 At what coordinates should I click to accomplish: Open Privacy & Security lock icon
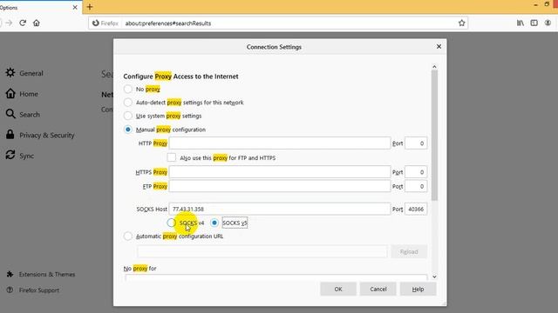[10, 135]
